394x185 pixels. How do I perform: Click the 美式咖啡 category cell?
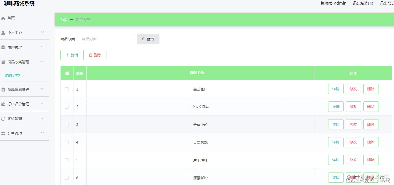[x=200, y=89]
